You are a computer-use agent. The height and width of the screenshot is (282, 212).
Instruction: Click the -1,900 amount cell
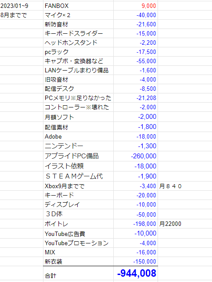point(136,176)
